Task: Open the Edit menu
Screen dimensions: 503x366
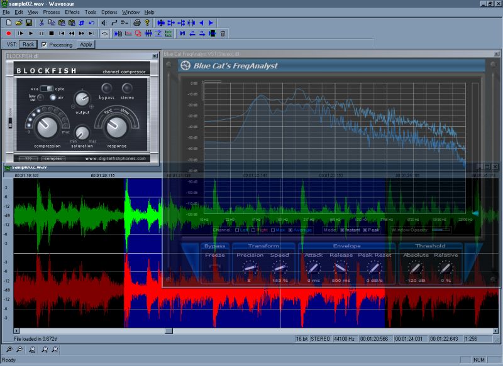Action: (19, 12)
